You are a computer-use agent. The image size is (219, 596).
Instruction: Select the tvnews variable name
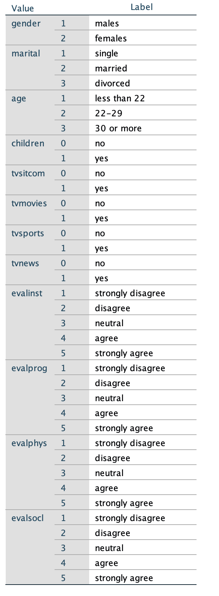tap(25, 263)
